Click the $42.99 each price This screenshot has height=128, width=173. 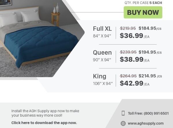click(132, 83)
